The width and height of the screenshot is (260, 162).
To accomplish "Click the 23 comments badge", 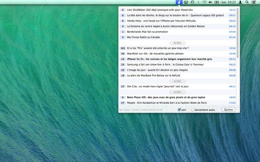I will (x=123, y=64).
